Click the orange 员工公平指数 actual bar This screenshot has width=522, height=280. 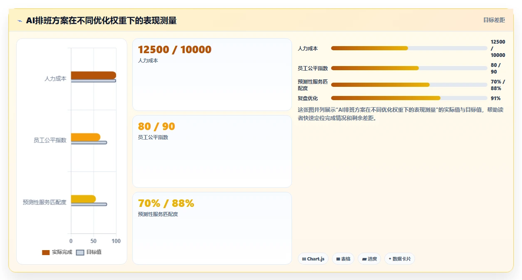86,137
